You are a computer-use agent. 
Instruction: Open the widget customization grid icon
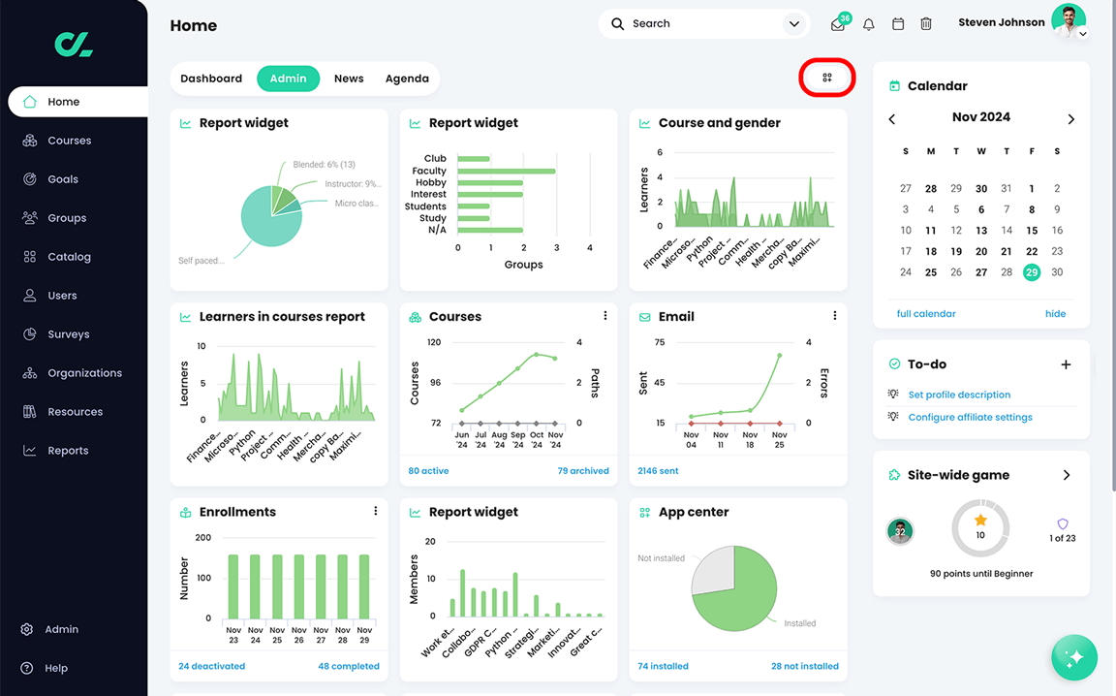pyautogui.click(x=826, y=78)
